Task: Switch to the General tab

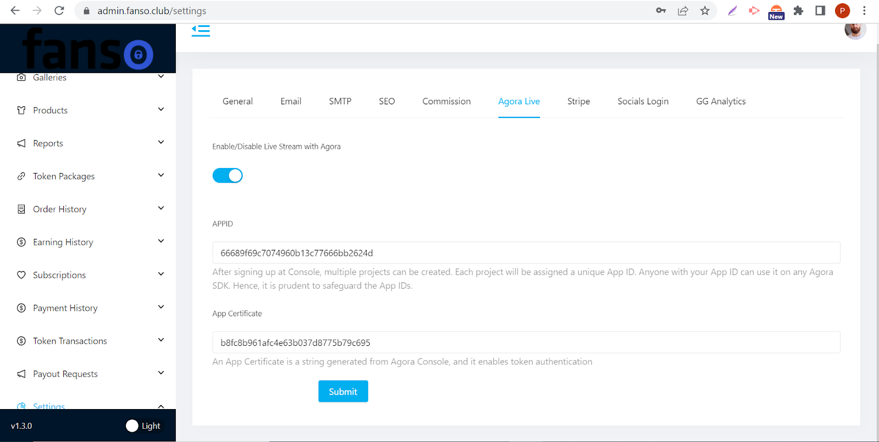Action: pos(237,101)
